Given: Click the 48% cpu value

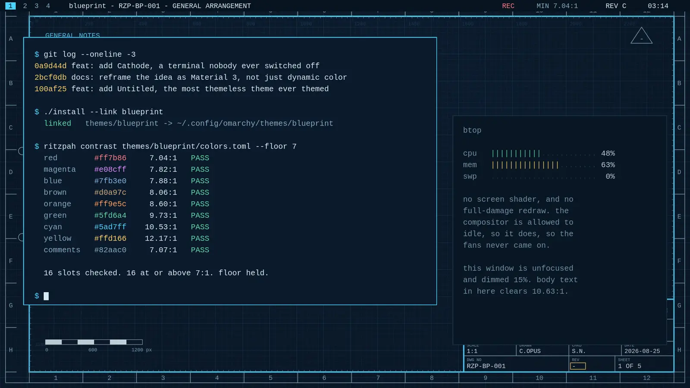Looking at the screenshot, I should [608, 153].
